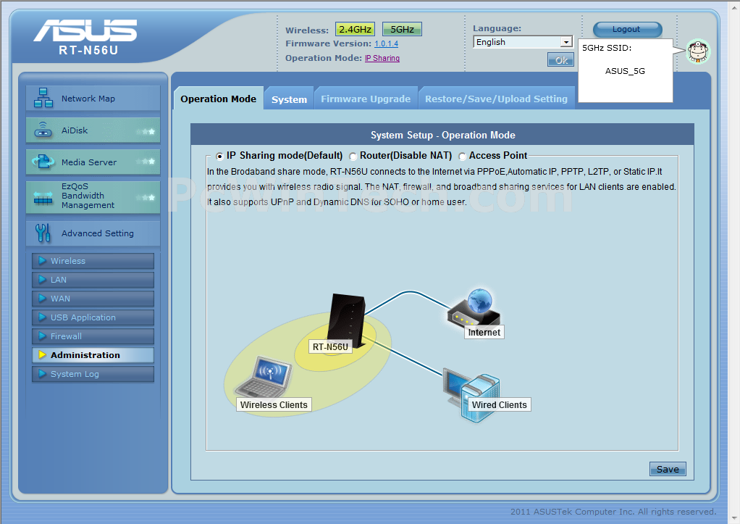Open the Firewall settings menu
This screenshot has width=740, height=524.
pyautogui.click(x=93, y=336)
